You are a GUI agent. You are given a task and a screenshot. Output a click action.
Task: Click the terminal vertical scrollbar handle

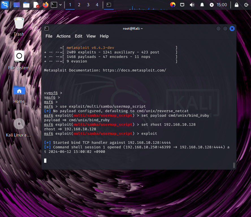click(234, 165)
